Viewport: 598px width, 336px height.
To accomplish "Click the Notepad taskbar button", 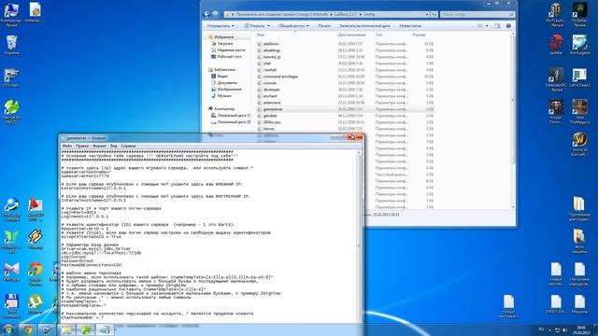I will [105, 329].
